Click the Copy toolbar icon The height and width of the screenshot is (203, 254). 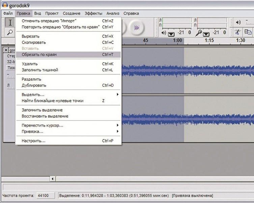coord(248,32)
